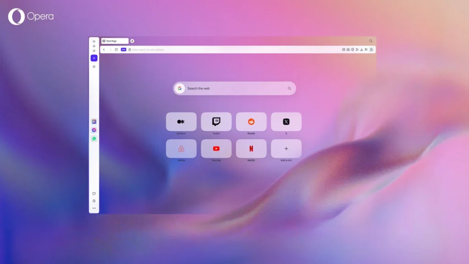
Task: Click the lock icon in the address bar
Action: [x=130, y=49]
